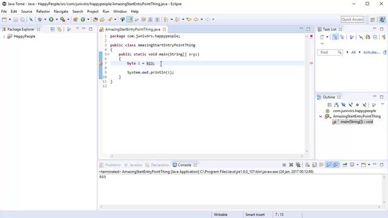Open the Display Selected Console dropdown arrow
Viewport: 388px width, 218px height.
pos(357,165)
